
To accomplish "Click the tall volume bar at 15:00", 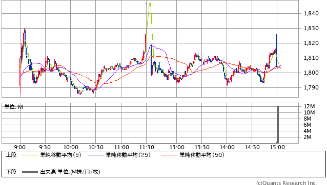I will [x=278, y=125].
